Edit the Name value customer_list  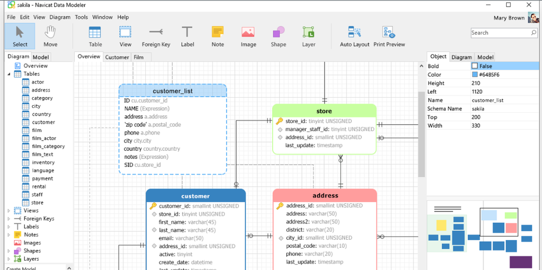point(487,100)
